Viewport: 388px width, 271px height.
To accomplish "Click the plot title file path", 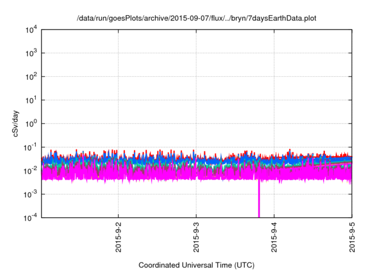I will [x=196, y=18].
